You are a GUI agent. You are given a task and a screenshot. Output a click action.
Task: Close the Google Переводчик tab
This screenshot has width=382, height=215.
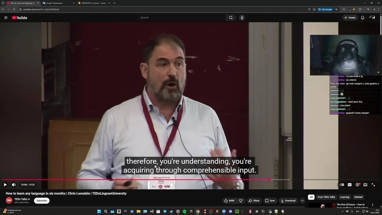(74, 3)
